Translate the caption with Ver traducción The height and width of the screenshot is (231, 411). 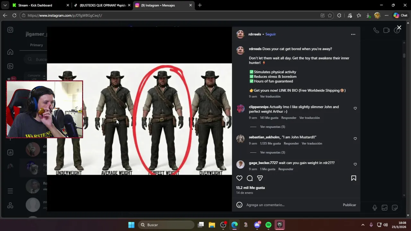270,97
